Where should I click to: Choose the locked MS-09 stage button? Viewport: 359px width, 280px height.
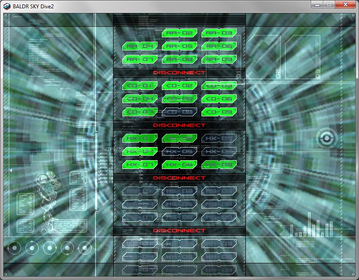point(219,217)
